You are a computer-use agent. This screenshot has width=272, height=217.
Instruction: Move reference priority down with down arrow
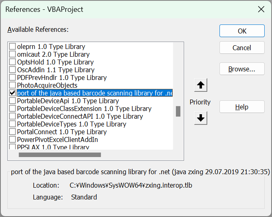tap(201, 118)
